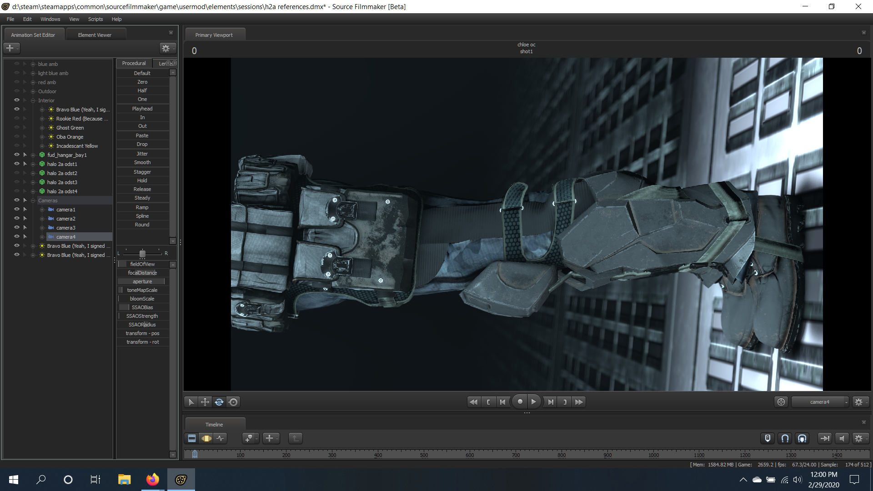The image size is (873, 491).
Task: Click the Smooth procedural preset
Action: pos(142,162)
